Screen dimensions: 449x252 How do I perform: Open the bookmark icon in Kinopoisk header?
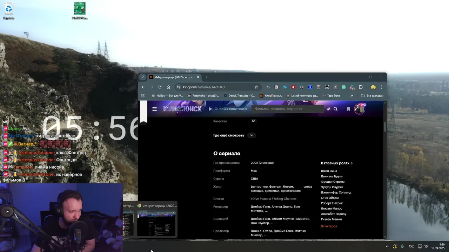pos(348,109)
